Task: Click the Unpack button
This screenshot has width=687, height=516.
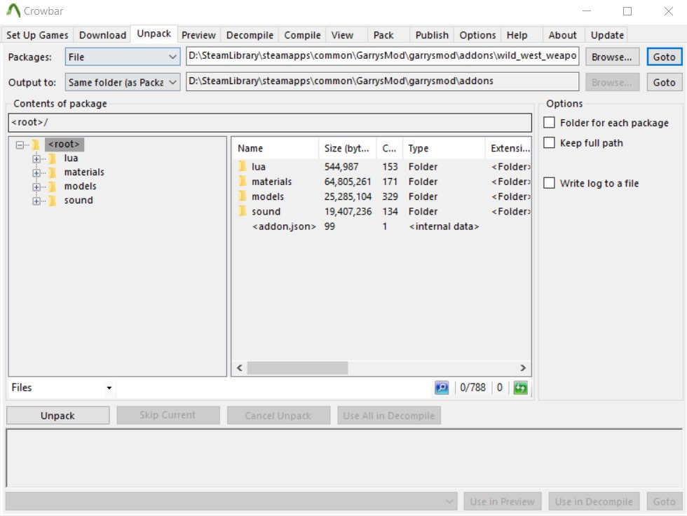Action: tap(57, 415)
